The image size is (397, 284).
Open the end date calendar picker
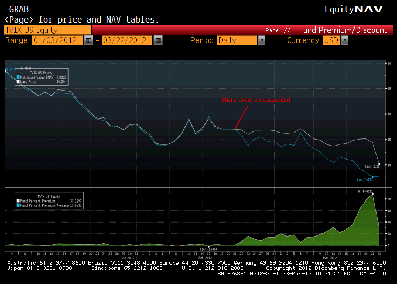coord(158,40)
